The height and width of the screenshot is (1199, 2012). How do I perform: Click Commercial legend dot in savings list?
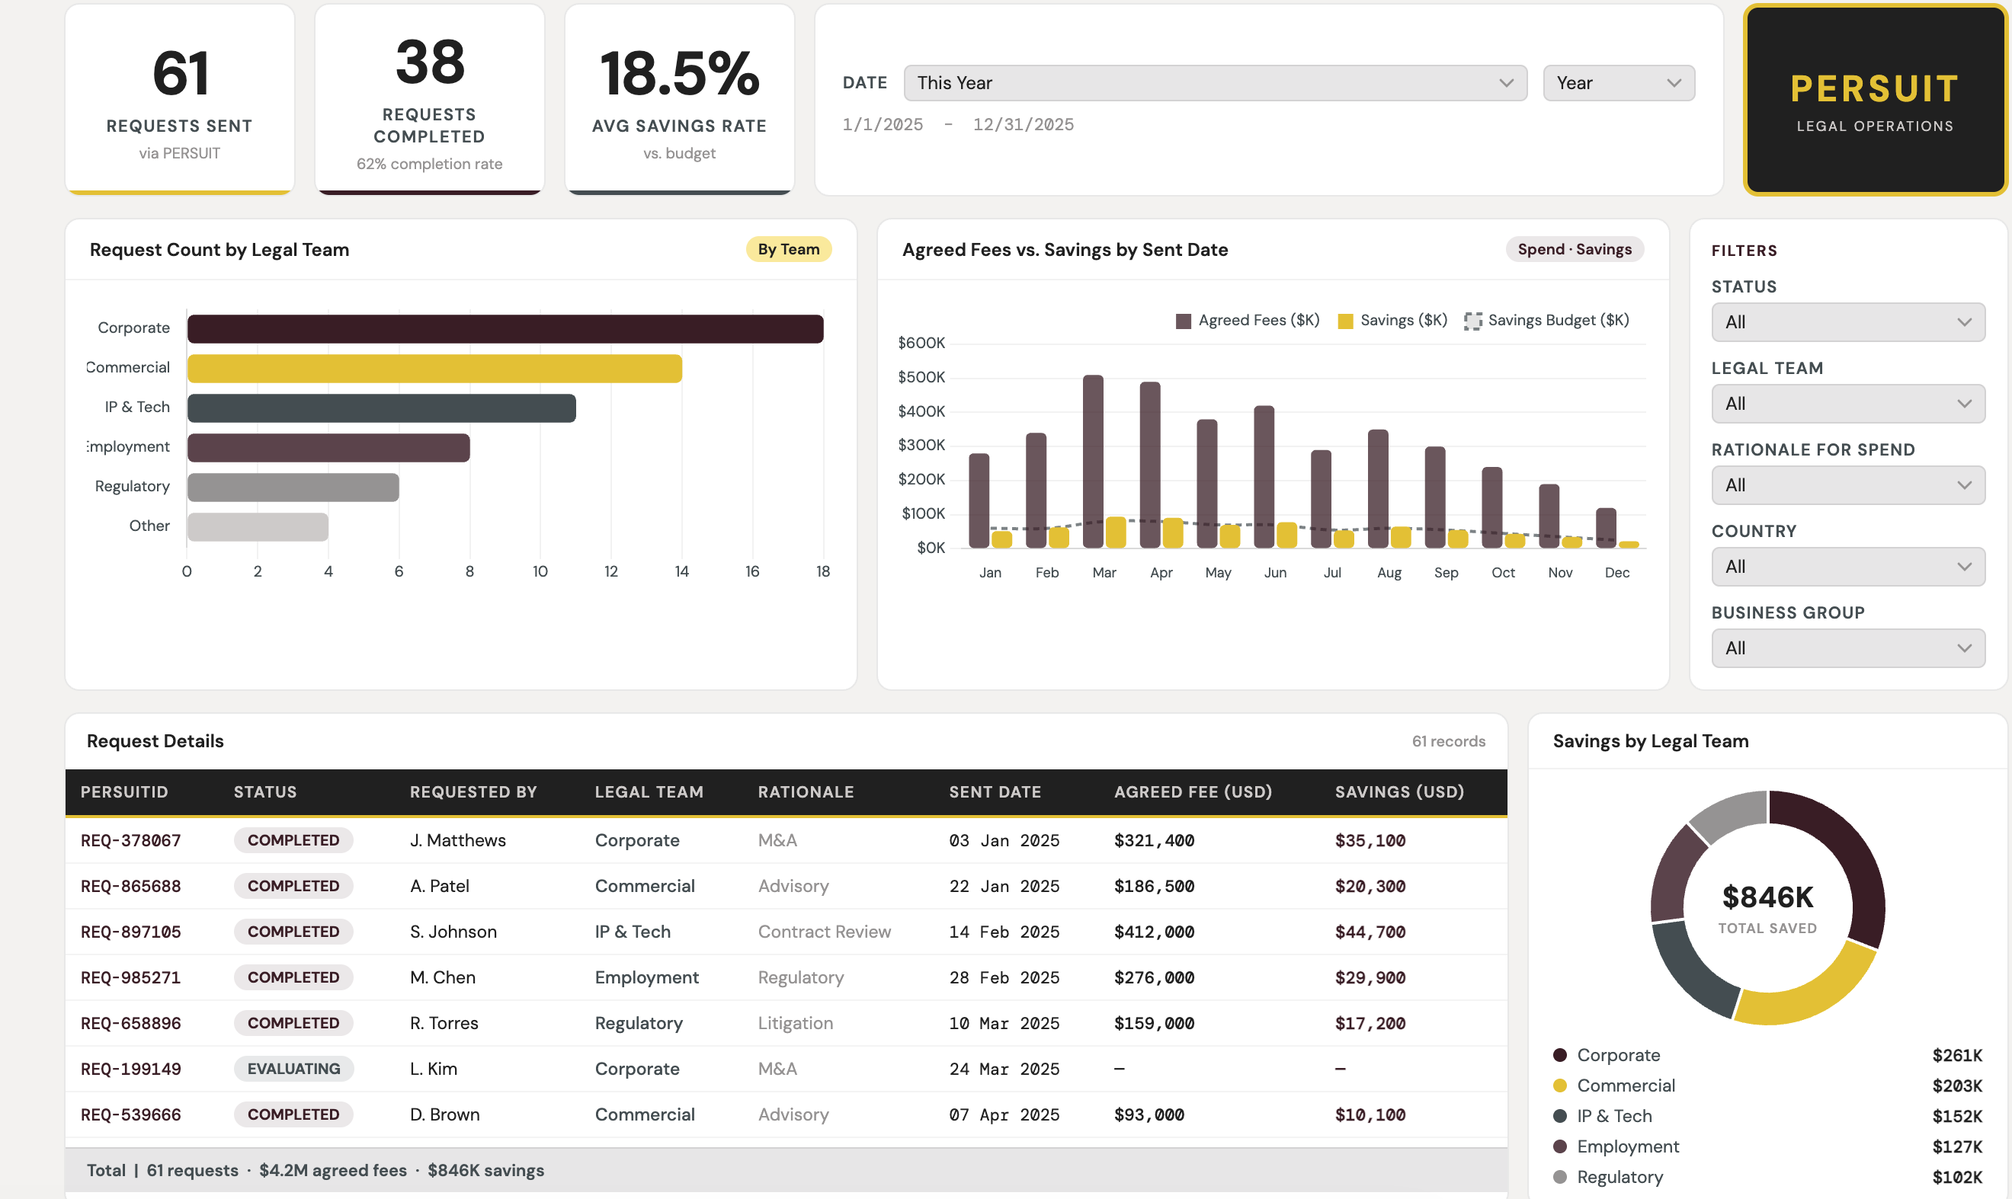click(x=1560, y=1086)
